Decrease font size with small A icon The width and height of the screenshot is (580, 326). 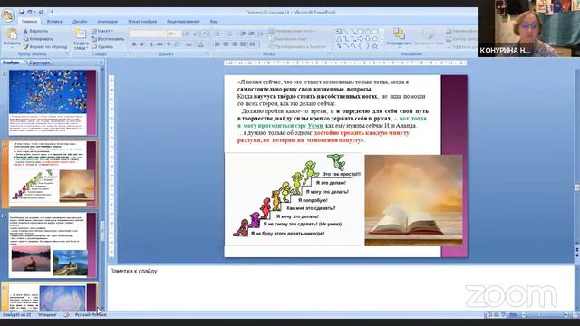195,34
